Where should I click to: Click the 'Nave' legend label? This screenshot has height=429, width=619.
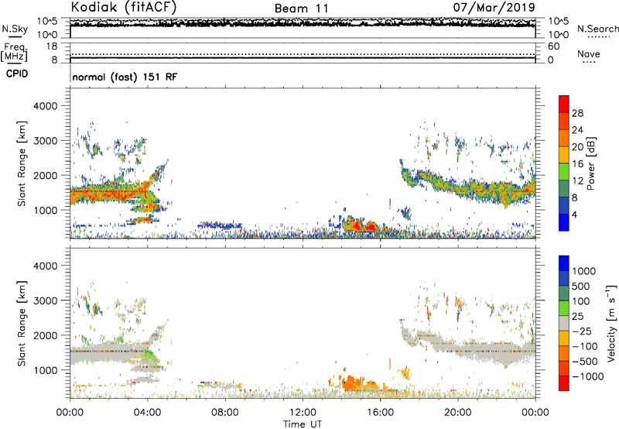pyautogui.click(x=589, y=53)
